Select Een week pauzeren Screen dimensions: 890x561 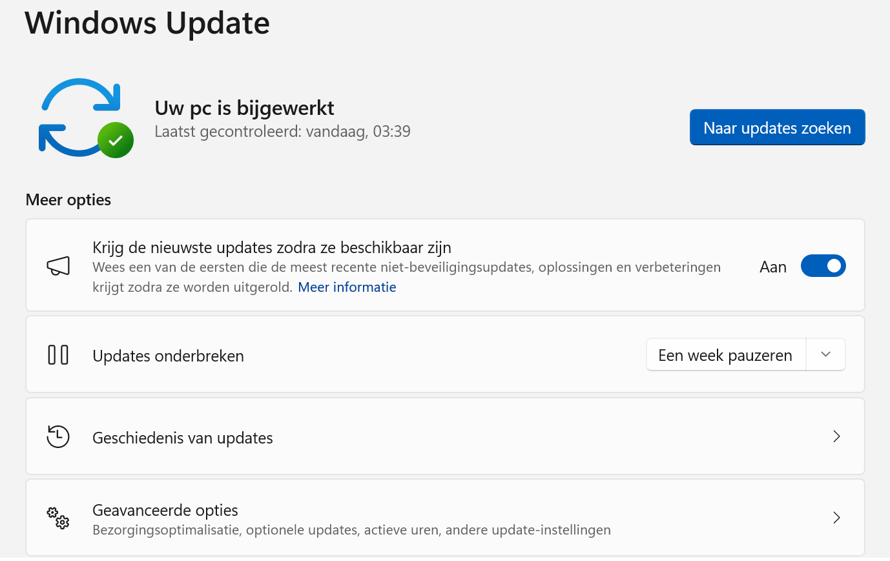tap(725, 354)
